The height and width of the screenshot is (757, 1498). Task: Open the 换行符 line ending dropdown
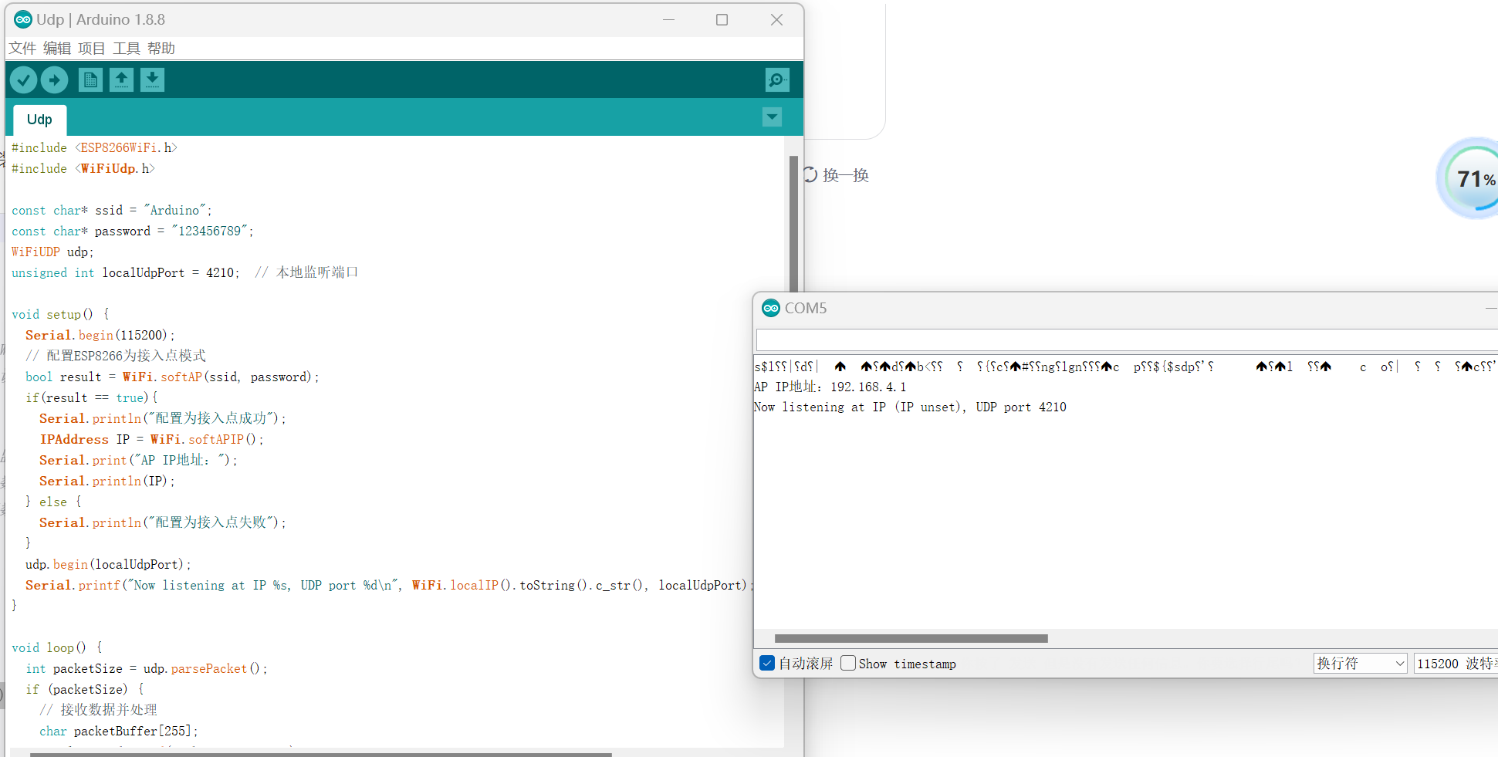point(1361,664)
